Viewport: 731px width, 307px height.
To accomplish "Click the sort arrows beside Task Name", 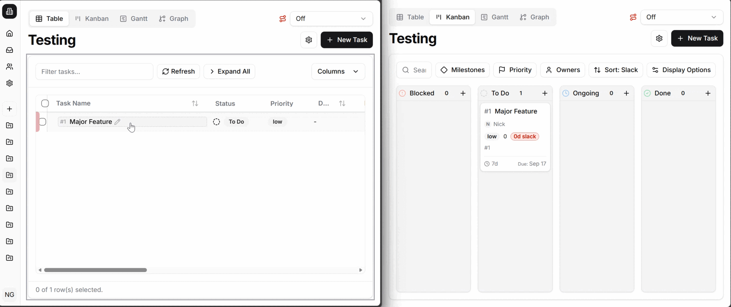I will [195, 104].
